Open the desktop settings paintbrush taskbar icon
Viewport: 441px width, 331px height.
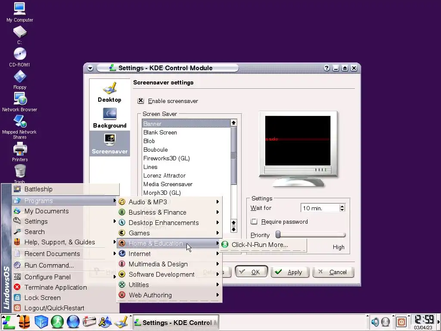point(121,322)
